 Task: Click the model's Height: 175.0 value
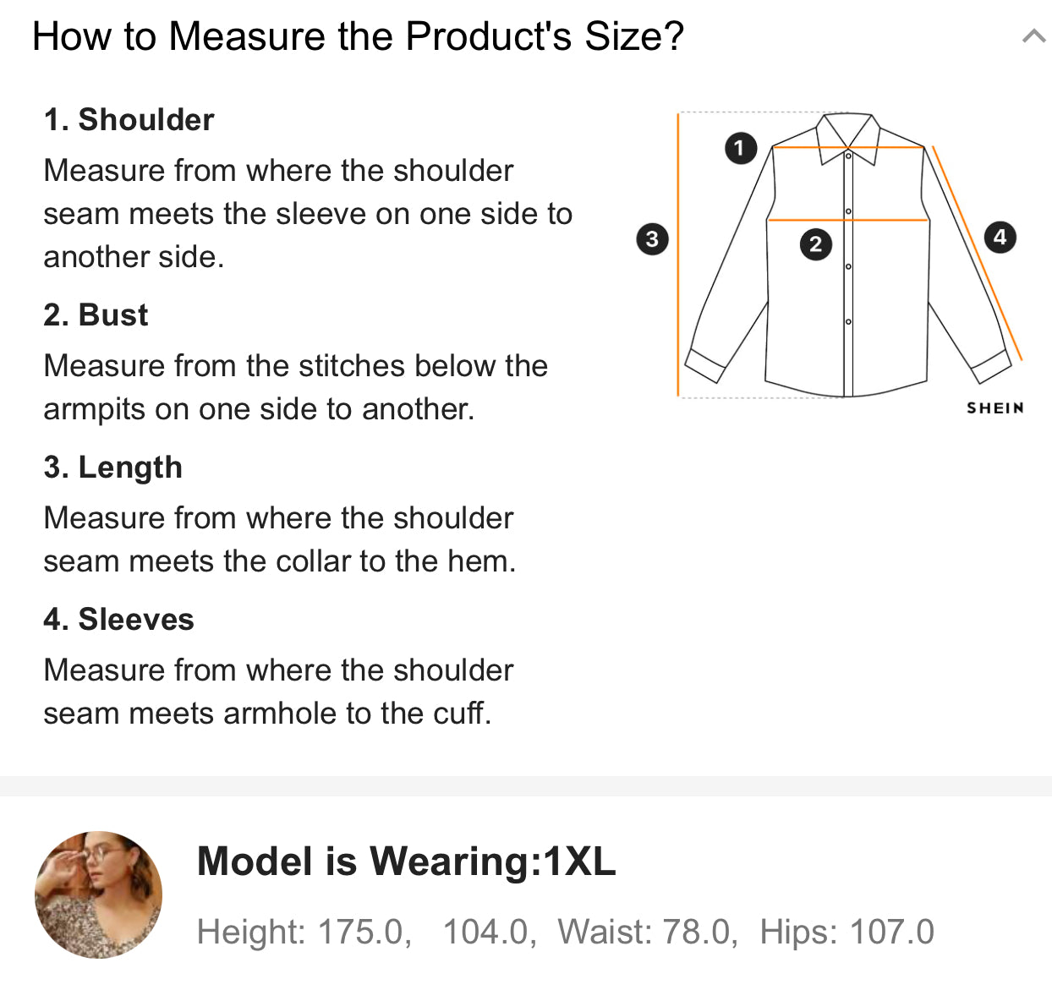(x=304, y=932)
